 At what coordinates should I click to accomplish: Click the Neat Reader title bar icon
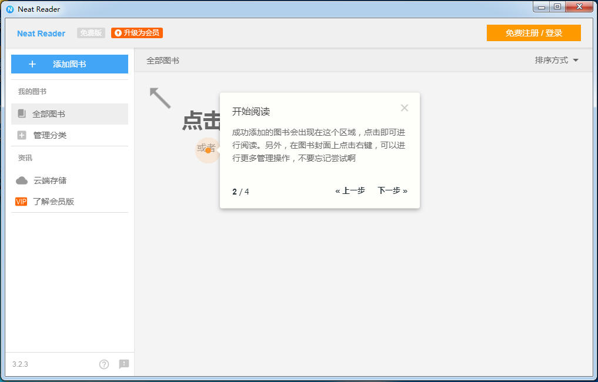pos(9,9)
